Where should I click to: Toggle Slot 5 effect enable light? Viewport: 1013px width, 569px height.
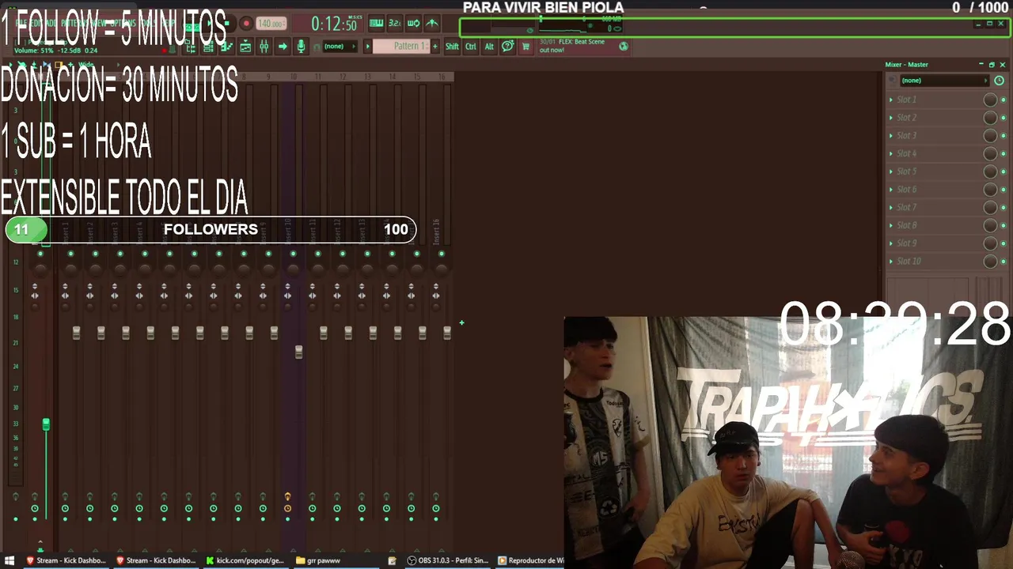pos(1004,171)
